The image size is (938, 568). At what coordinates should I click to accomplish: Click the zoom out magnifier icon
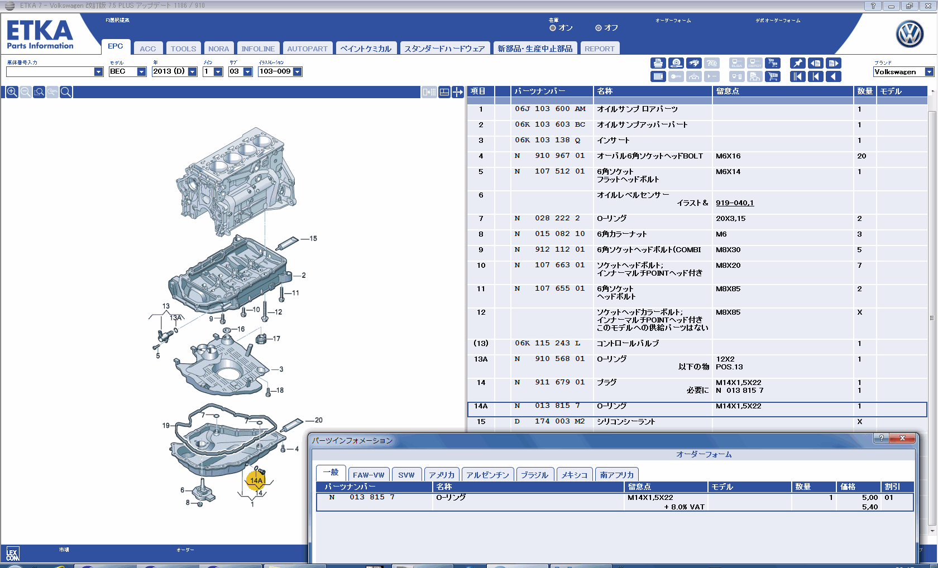pyautogui.click(x=26, y=92)
